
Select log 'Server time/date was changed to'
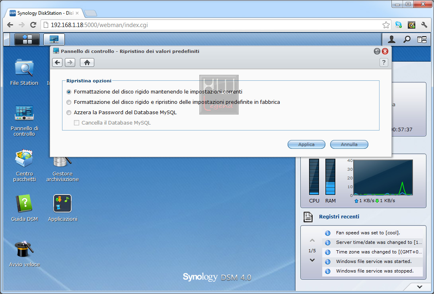[373, 242]
